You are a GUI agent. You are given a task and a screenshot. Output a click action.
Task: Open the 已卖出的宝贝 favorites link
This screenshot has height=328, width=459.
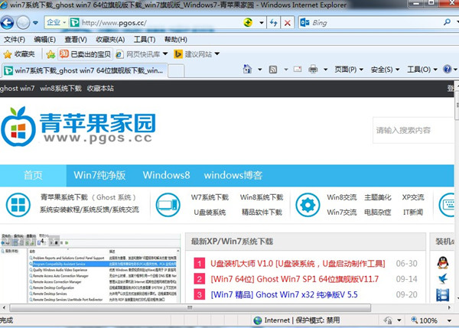pyautogui.click(x=85, y=54)
